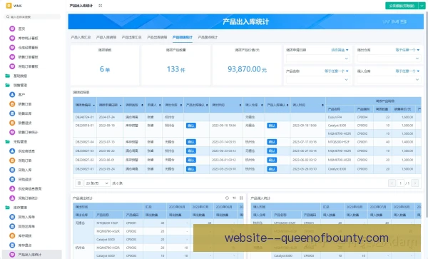Open 客户 customers page in sidebar

21,95
